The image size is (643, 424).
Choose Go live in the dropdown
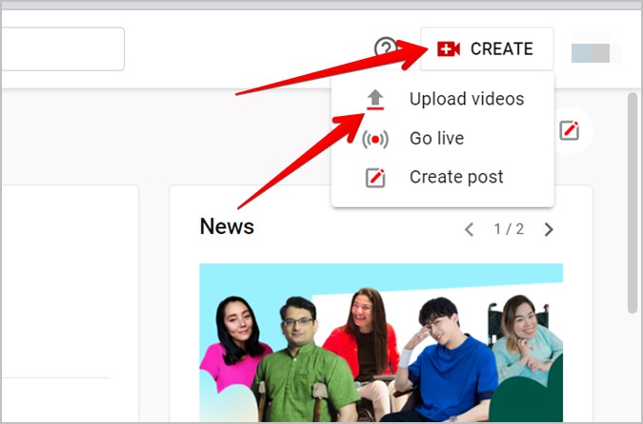(x=442, y=139)
